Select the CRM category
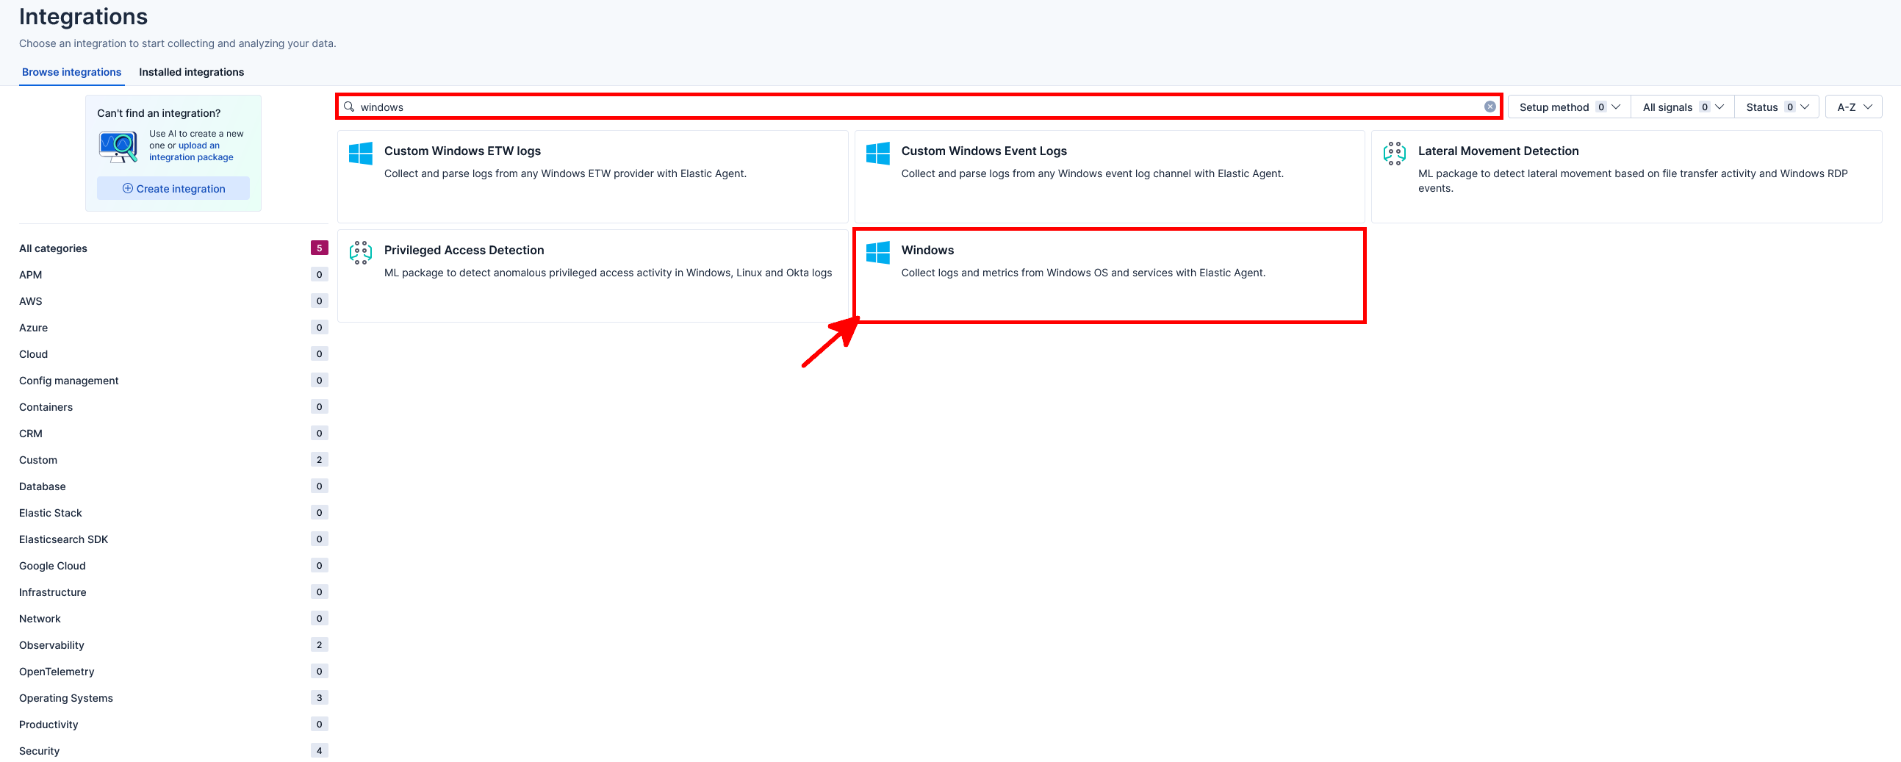 (x=173, y=434)
